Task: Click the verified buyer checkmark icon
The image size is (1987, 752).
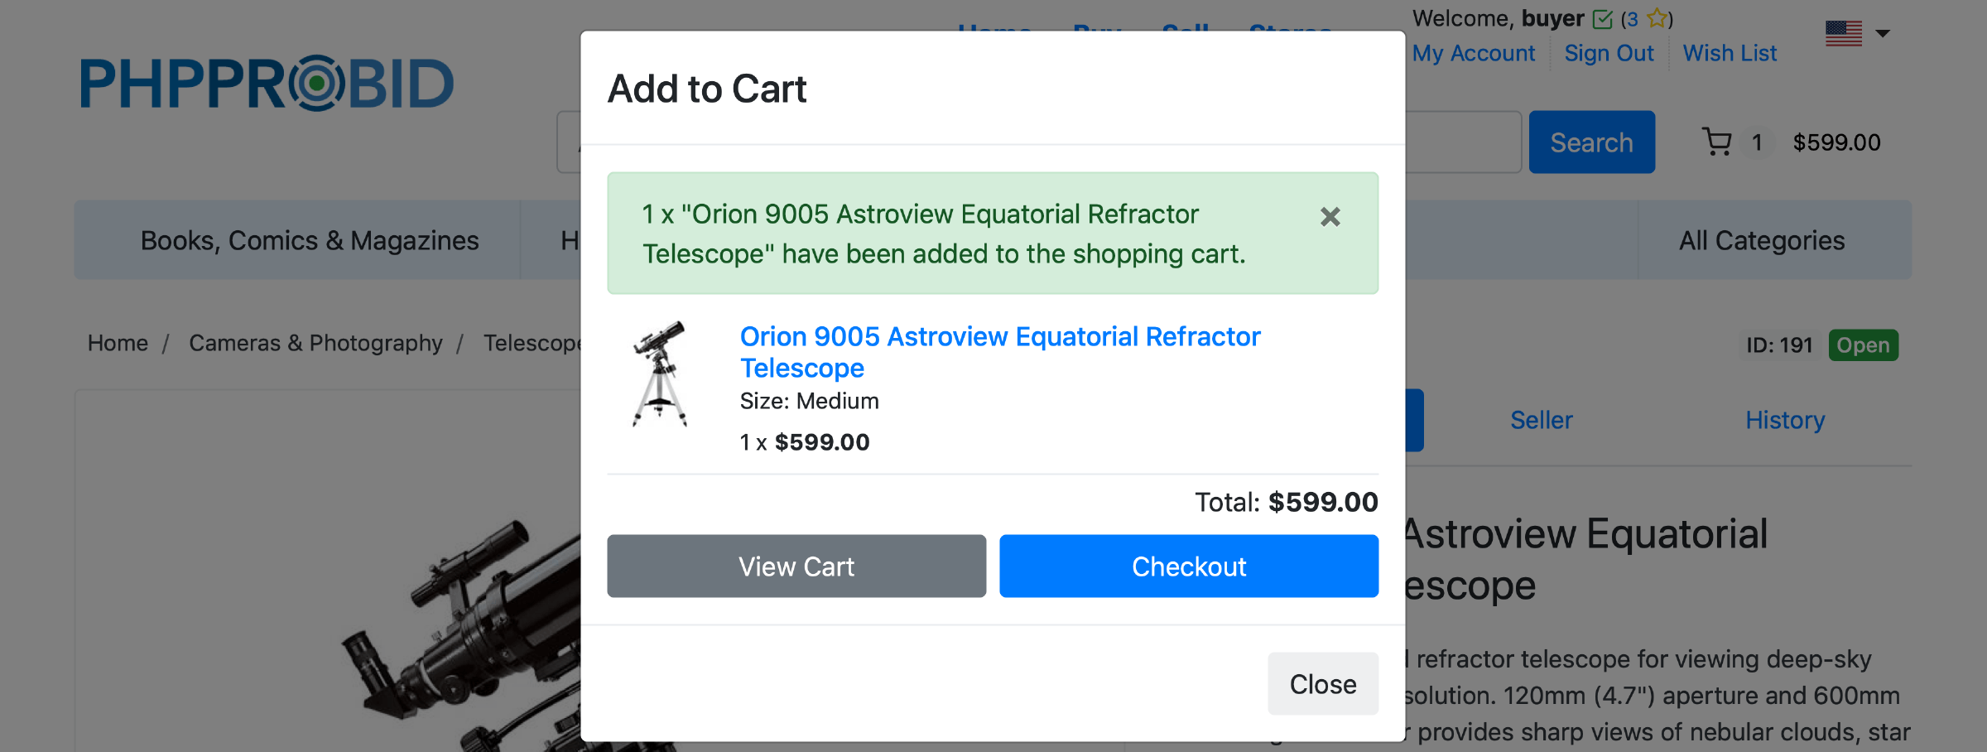Action: [x=1602, y=19]
